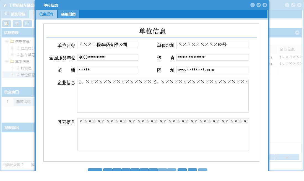Collapse the 信息管理 branch using its minus box

[x=6, y=41]
